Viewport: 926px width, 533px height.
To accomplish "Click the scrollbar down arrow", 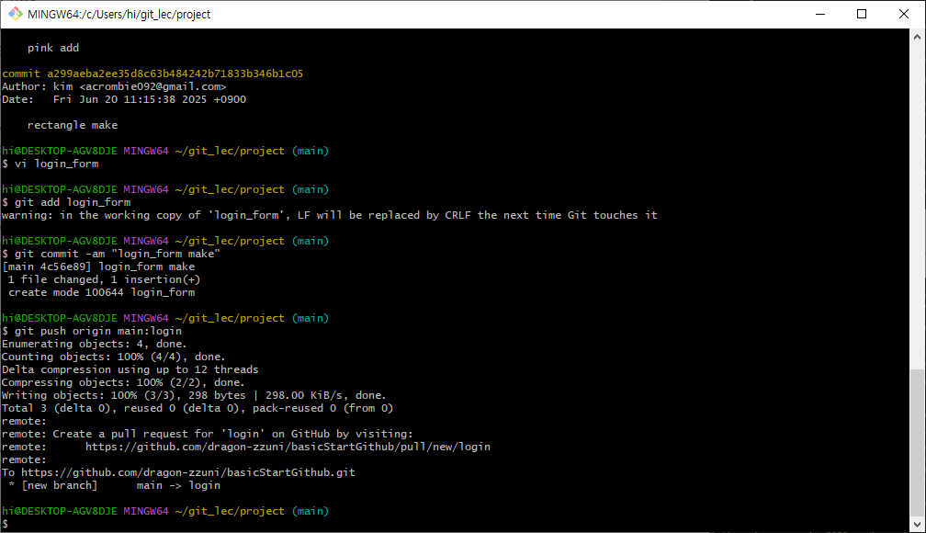I will pyautogui.click(x=917, y=524).
